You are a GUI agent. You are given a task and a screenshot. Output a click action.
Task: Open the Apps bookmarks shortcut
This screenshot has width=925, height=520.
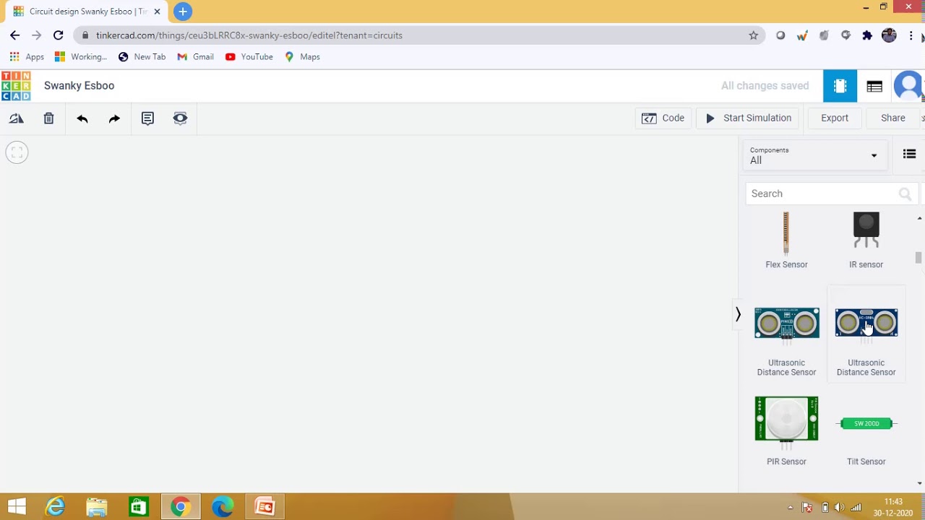coord(27,56)
